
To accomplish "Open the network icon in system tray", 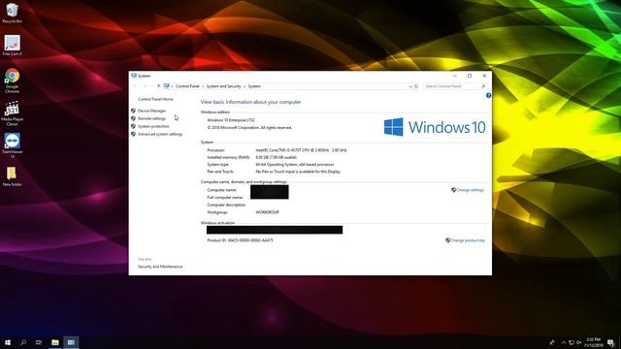I will tap(572, 342).
